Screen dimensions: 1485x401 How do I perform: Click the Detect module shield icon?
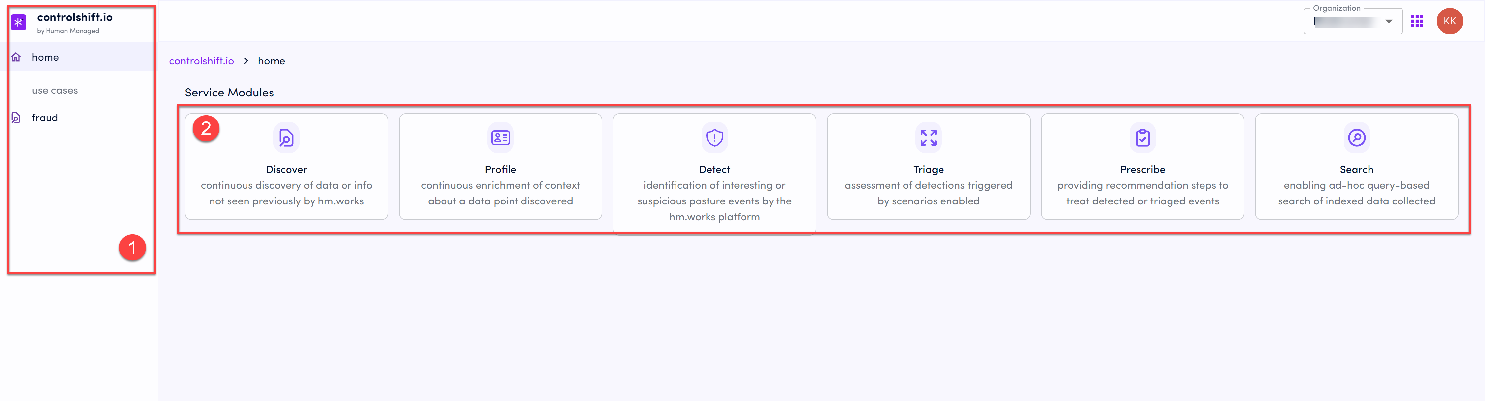click(714, 138)
